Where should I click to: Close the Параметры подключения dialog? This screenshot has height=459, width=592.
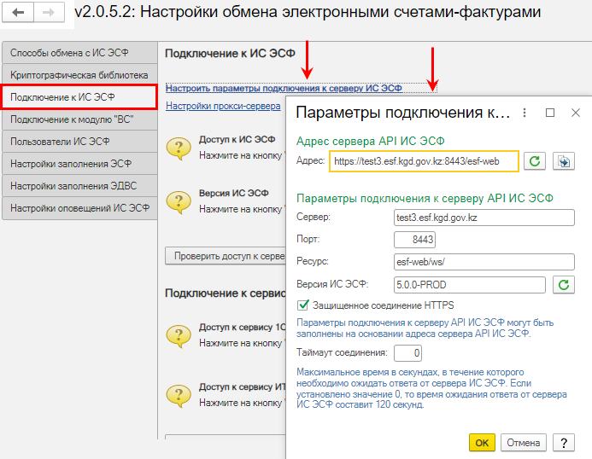[x=576, y=113]
